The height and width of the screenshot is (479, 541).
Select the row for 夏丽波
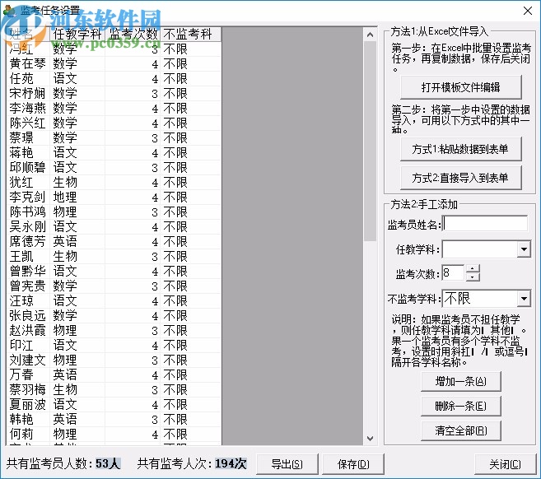pos(114,405)
